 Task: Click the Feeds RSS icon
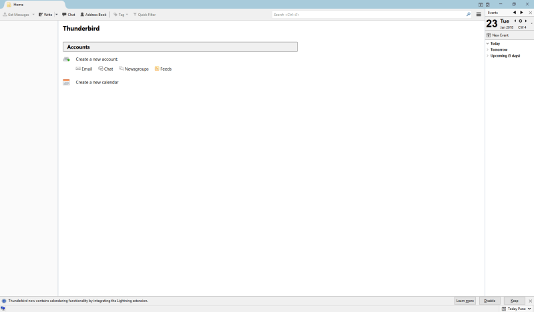tap(157, 69)
